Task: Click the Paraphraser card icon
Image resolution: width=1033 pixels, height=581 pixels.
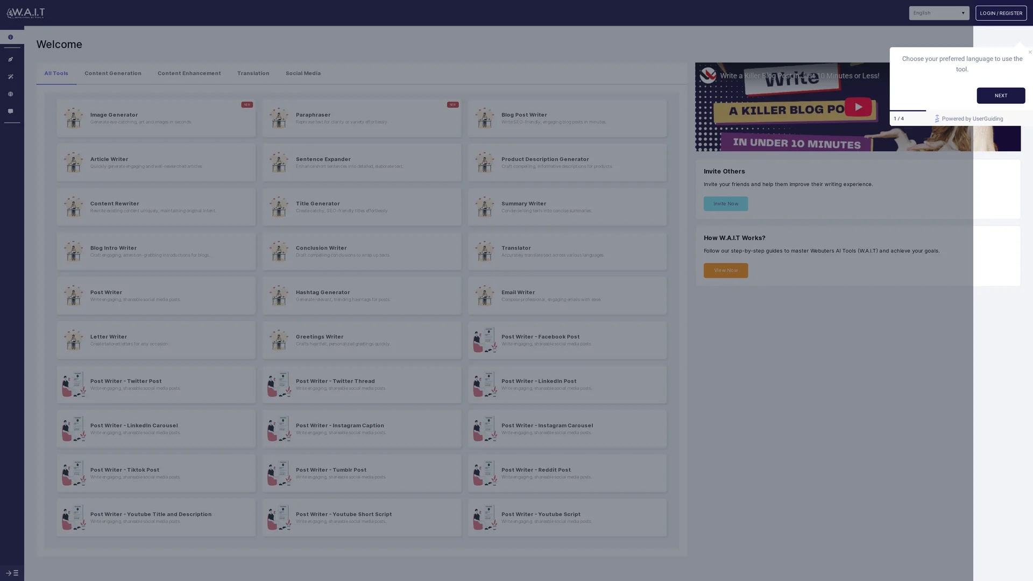Action: [x=279, y=118]
